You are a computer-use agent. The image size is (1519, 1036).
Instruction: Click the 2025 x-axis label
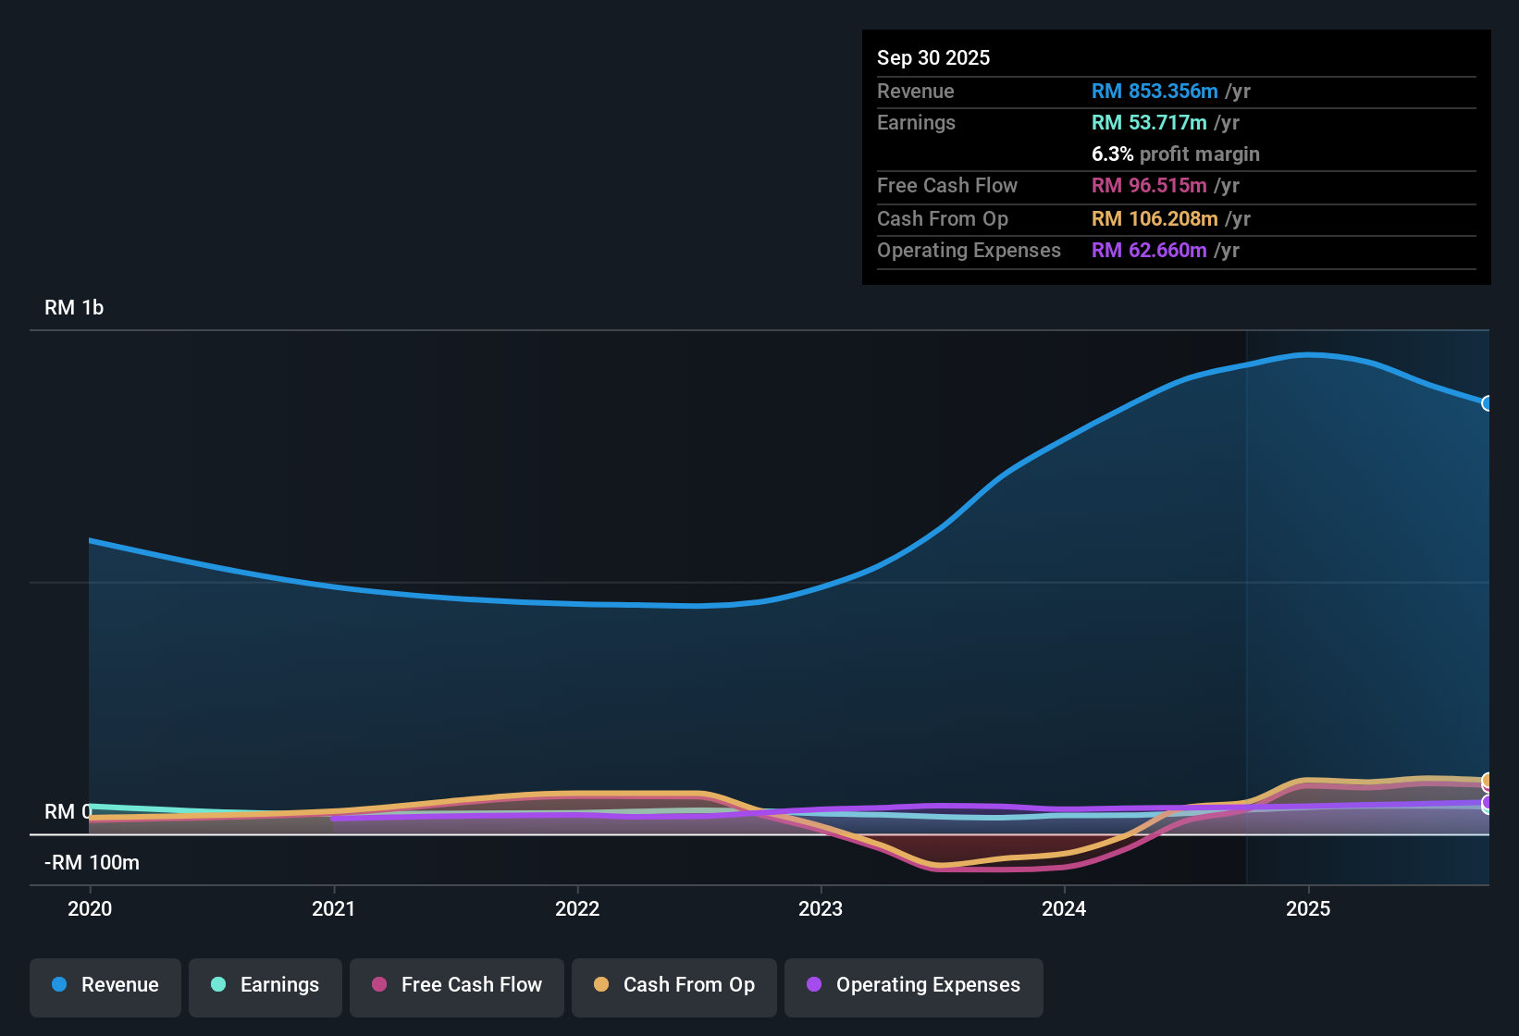click(1308, 909)
